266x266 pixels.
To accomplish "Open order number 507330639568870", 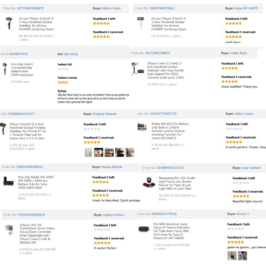I will [x=30, y=8].
